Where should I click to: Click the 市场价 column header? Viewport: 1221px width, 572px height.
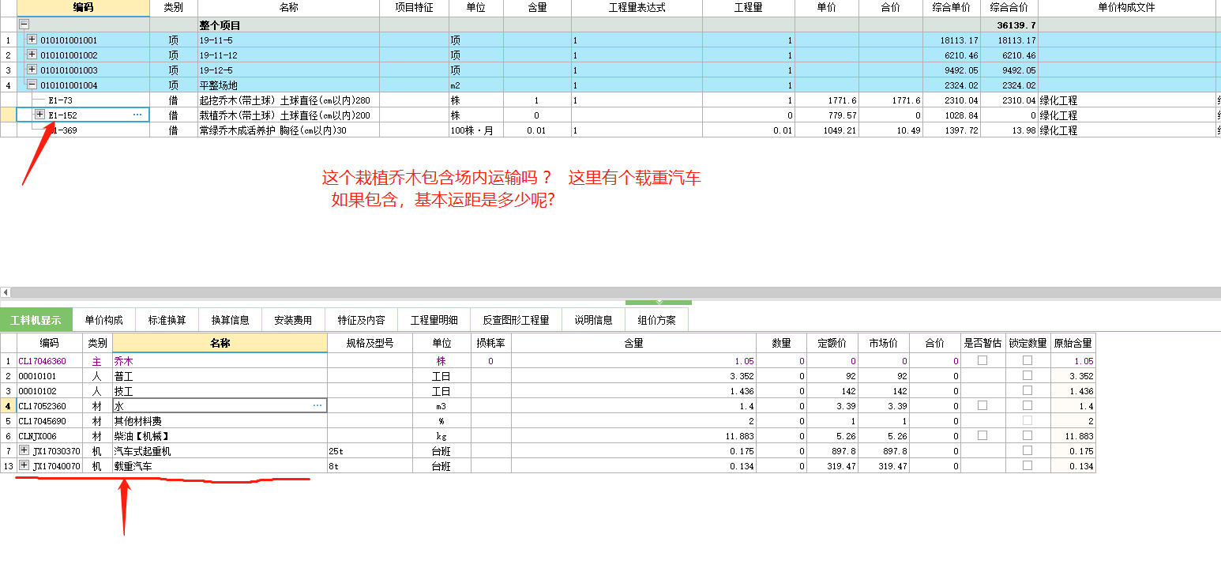click(x=883, y=343)
